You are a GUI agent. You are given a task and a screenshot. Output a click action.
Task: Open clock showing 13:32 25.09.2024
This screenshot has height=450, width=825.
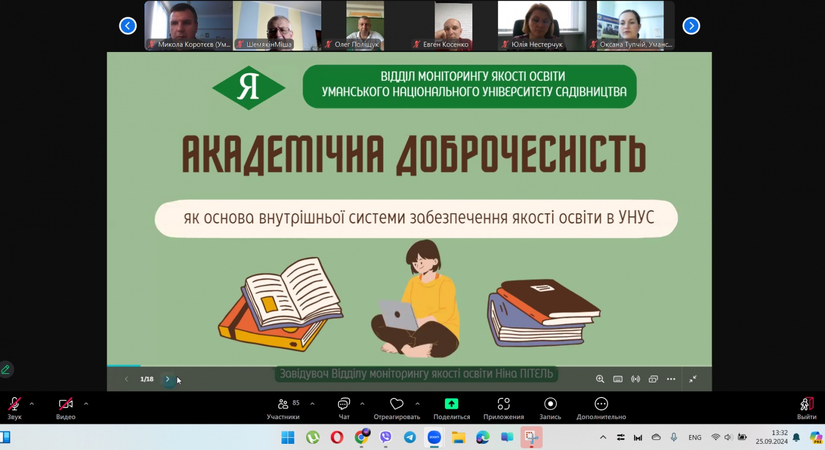[772, 437]
